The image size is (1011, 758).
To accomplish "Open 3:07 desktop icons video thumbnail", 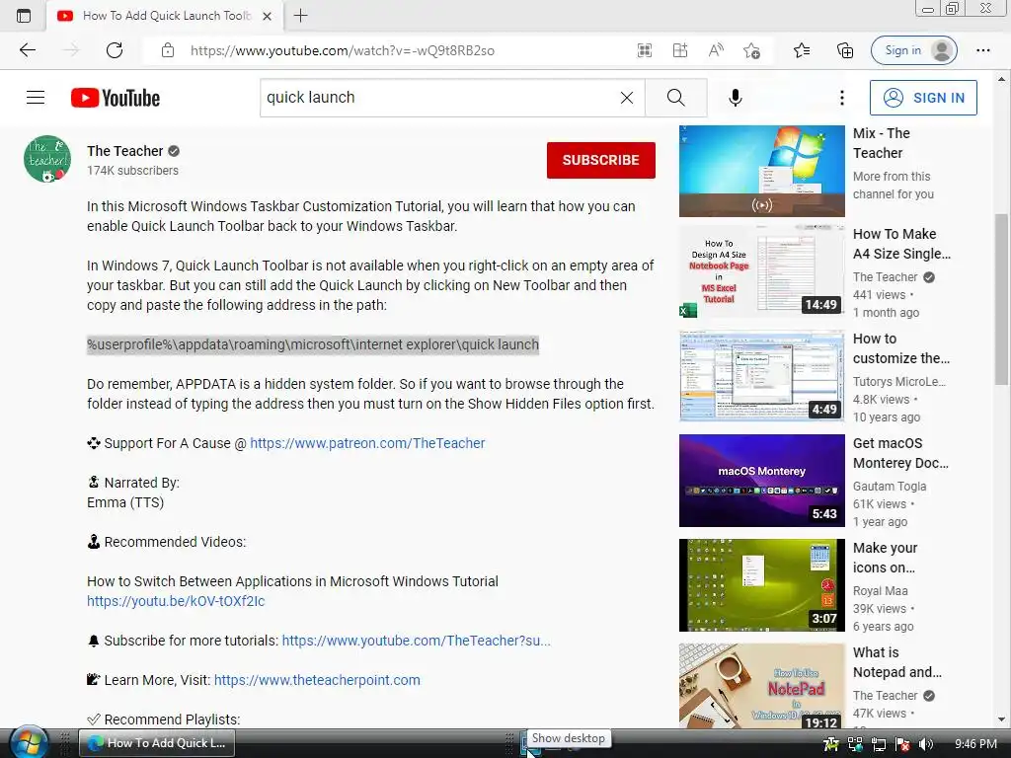I will (x=761, y=585).
